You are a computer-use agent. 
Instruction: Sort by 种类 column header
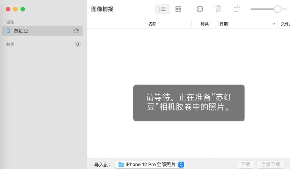[205, 24]
